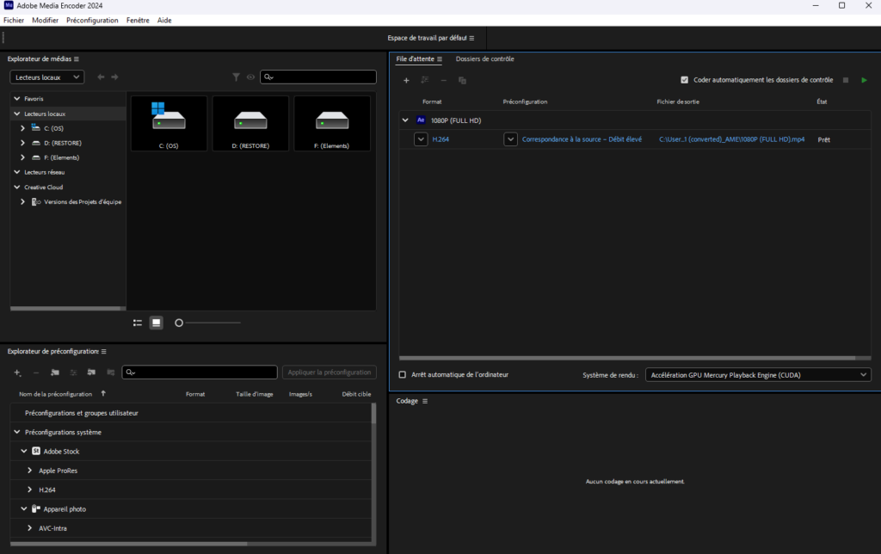Toggle the eye icon in media browser
881x554 pixels.
pyautogui.click(x=251, y=77)
